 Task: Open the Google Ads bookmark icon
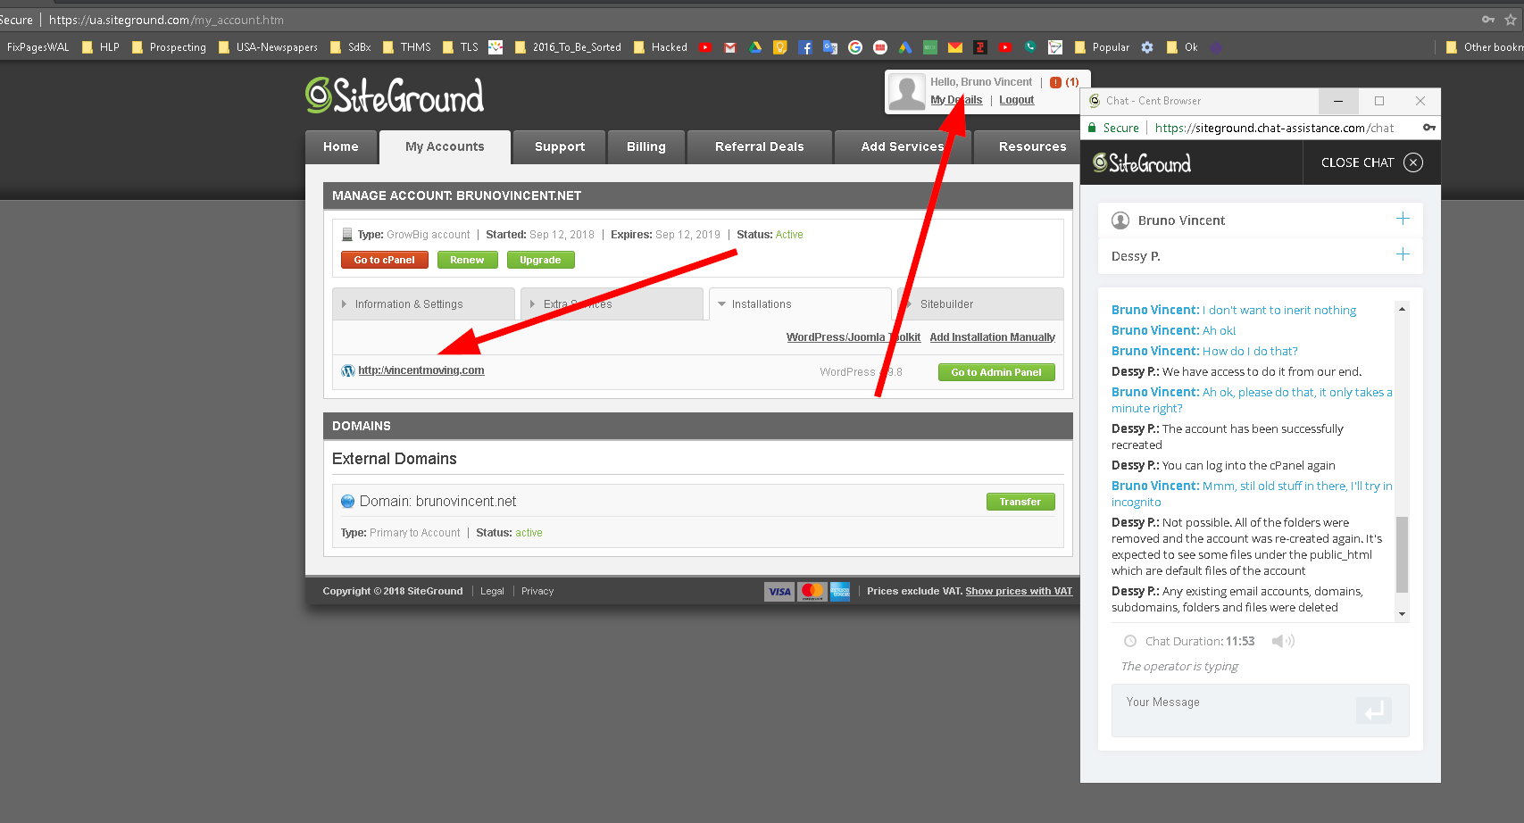(905, 47)
